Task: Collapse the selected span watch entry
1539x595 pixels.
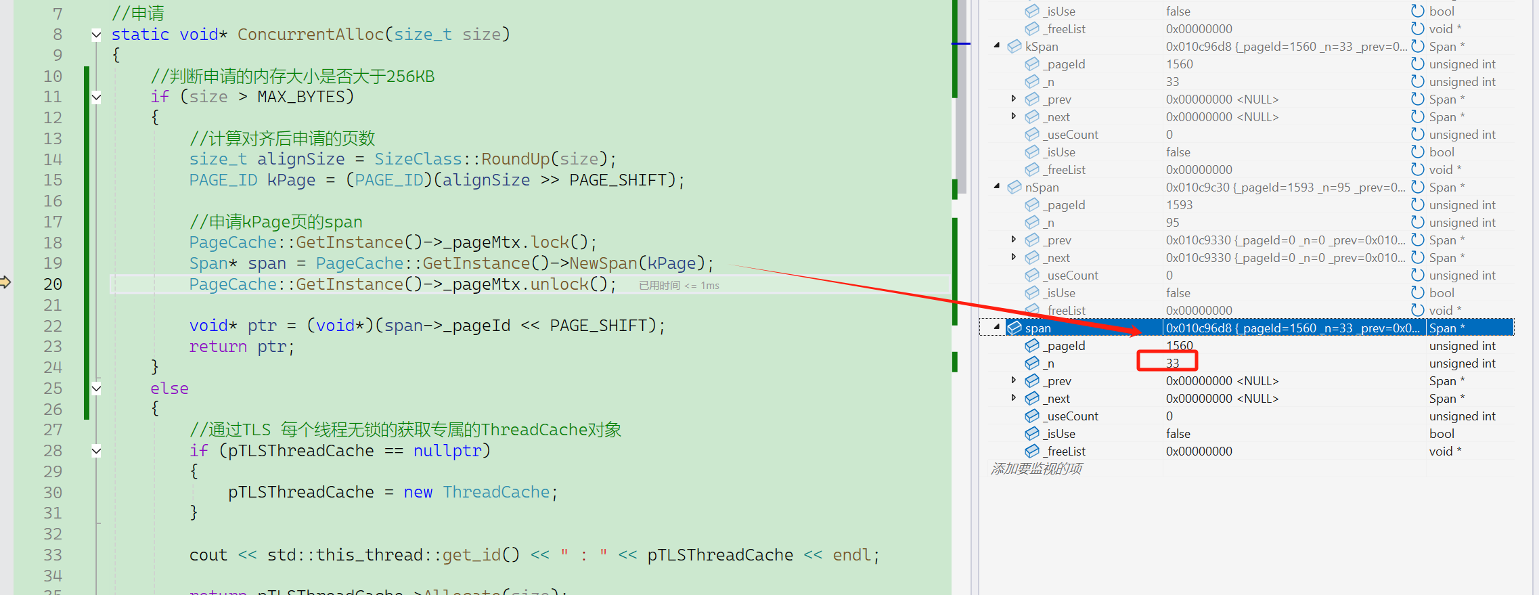Action: pyautogui.click(x=997, y=328)
